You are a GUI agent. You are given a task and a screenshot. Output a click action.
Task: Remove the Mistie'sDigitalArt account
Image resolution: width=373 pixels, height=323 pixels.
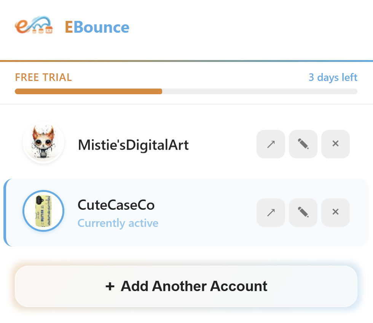pyautogui.click(x=335, y=144)
